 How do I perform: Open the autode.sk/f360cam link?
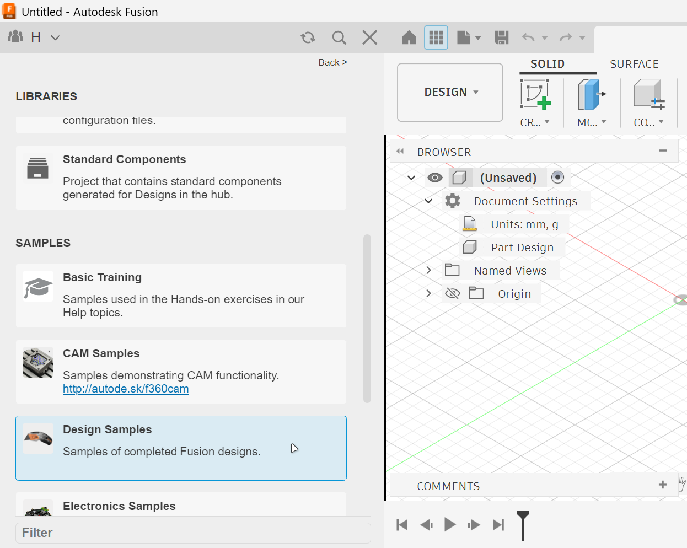point(126,389)
